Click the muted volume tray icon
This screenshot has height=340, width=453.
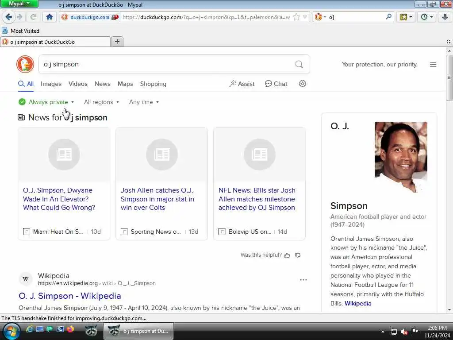[404, 332]
